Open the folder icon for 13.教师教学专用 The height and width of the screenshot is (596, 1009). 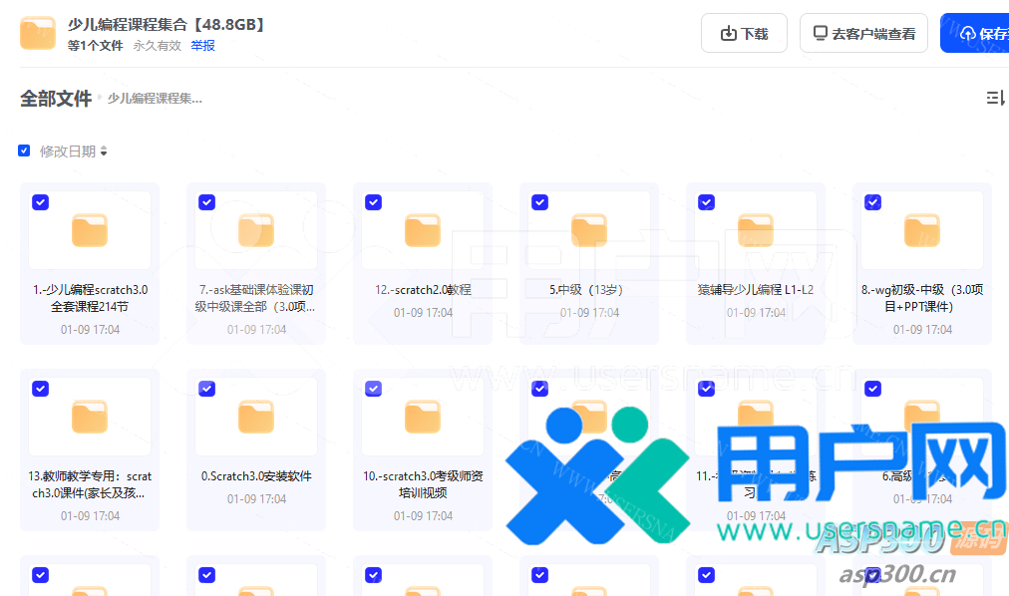click(x=90, y=417)
